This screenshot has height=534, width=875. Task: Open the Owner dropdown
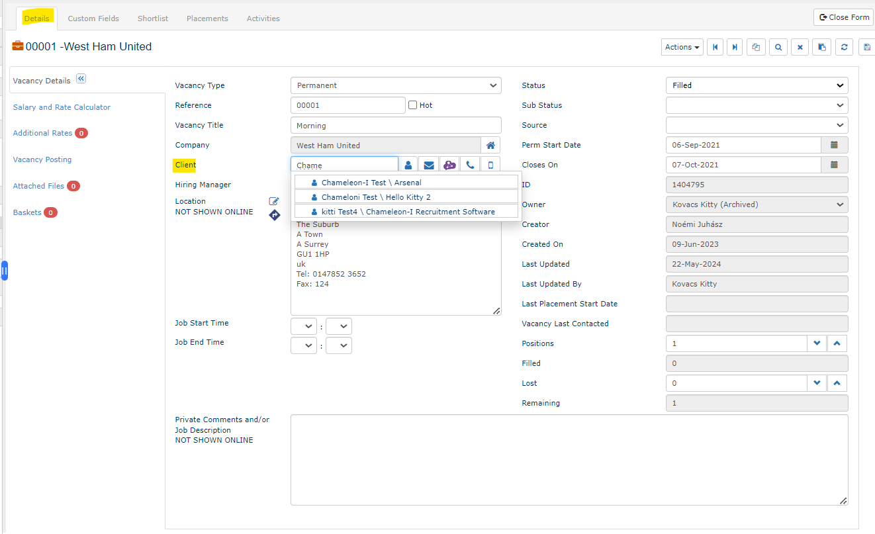pos(757,204)
